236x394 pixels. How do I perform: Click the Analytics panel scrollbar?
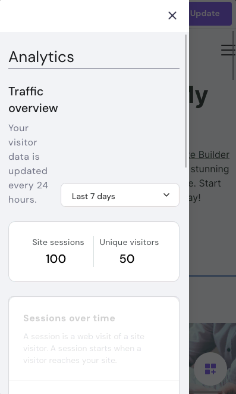185,101
